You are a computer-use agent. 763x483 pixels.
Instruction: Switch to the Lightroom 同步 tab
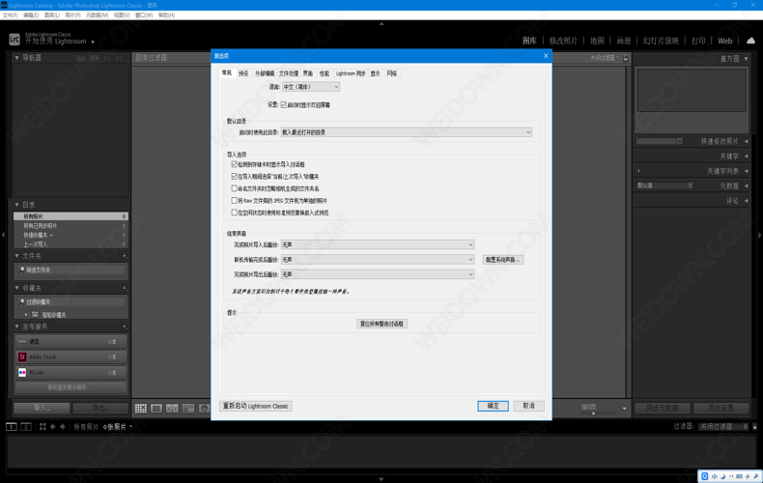point(351,73)
